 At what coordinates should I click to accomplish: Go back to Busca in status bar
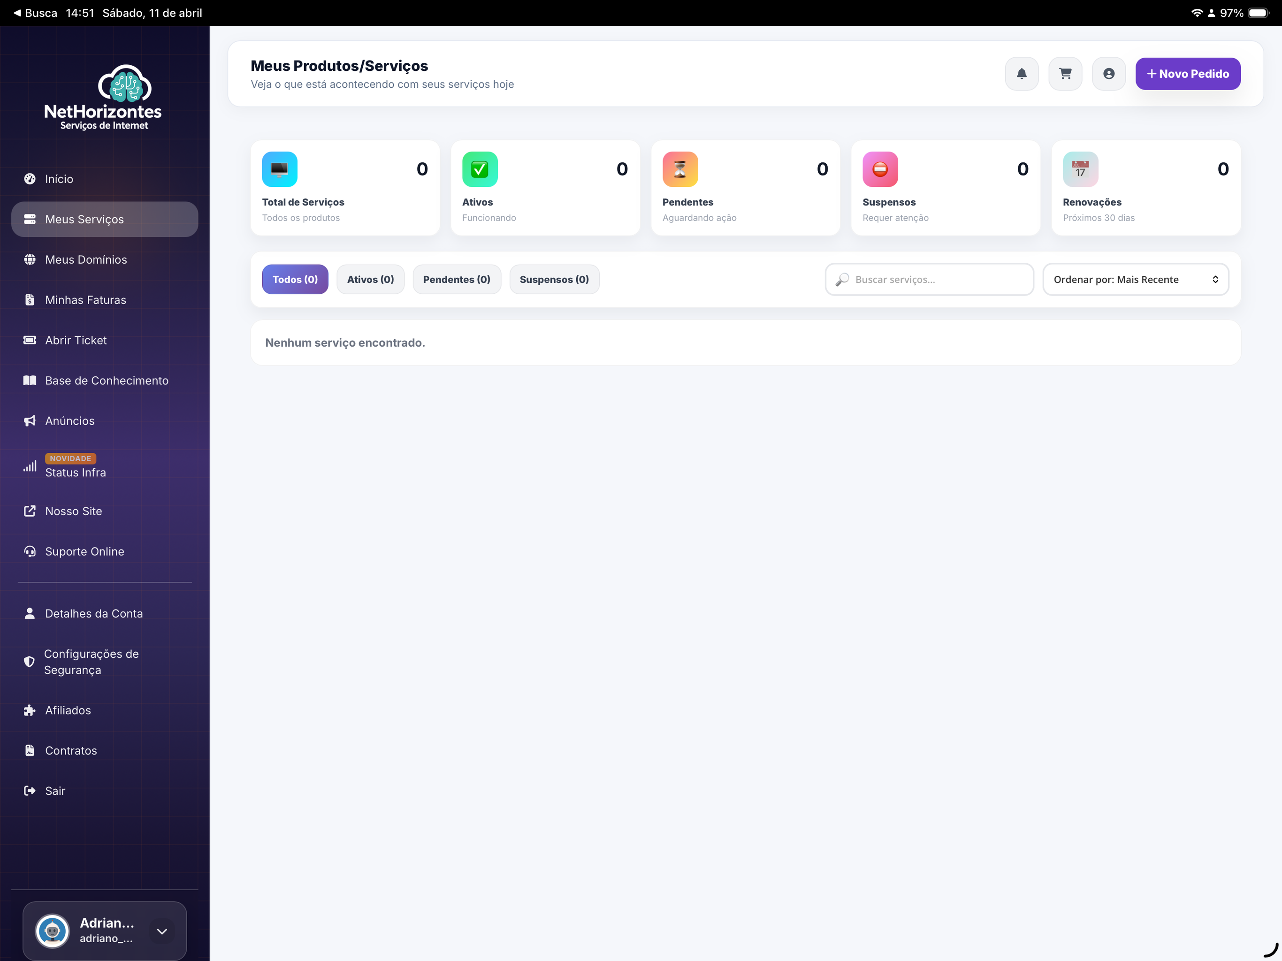point(35,13)
